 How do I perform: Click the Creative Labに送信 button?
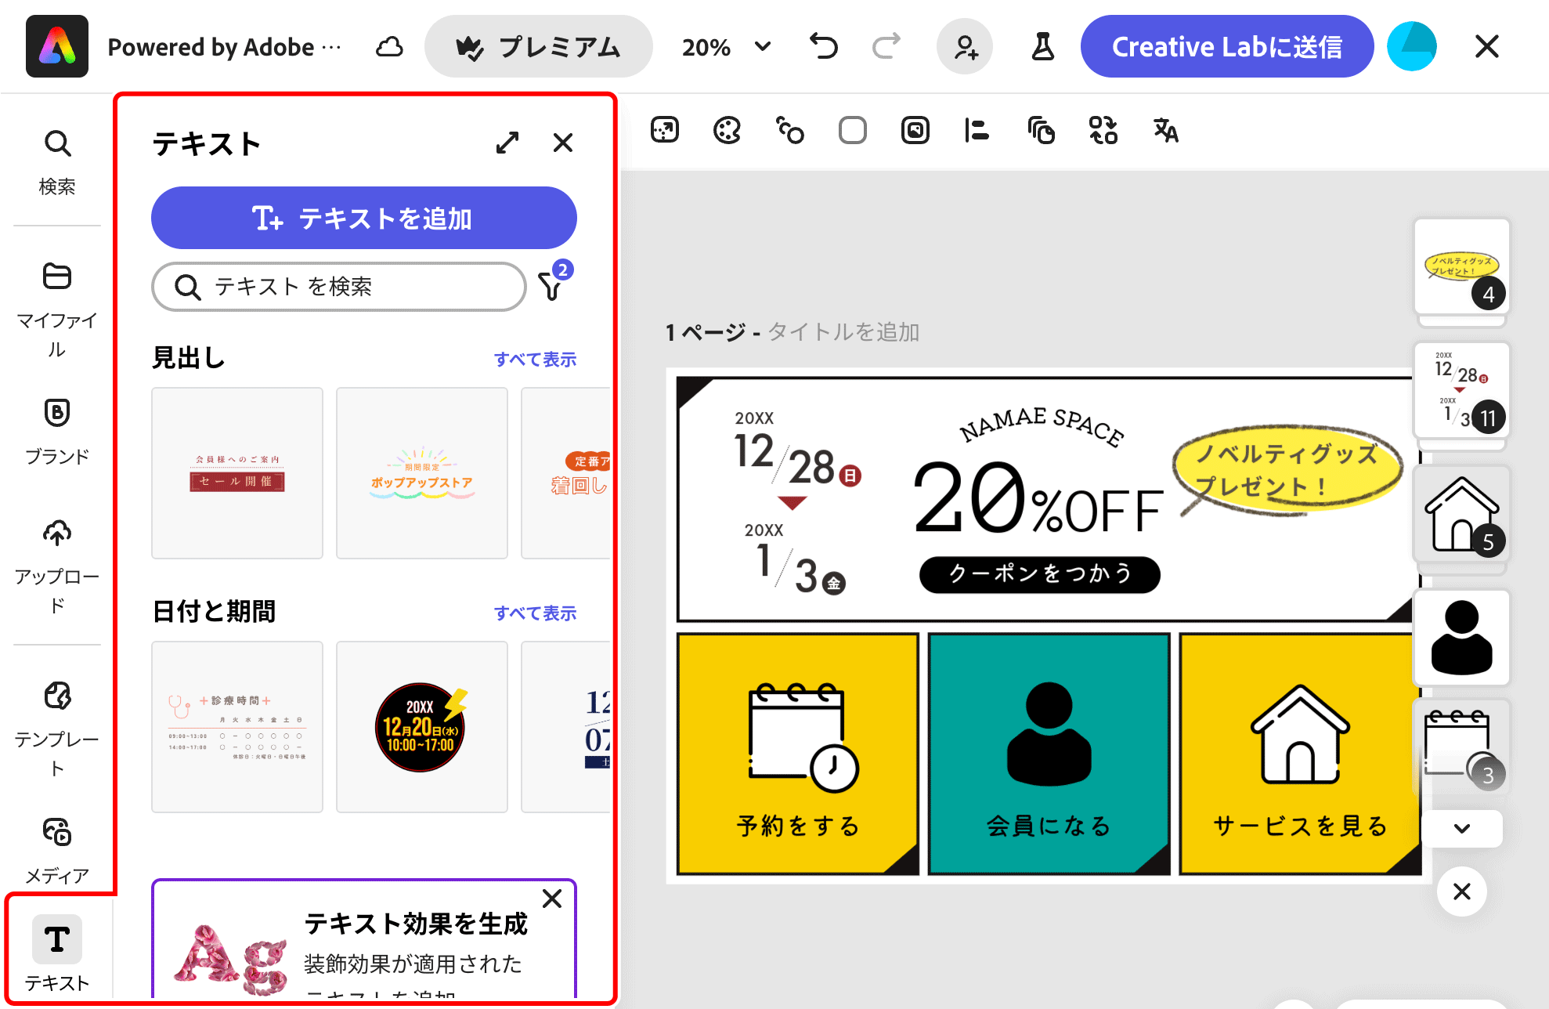pyautogui.click(x=1226, y=46)
